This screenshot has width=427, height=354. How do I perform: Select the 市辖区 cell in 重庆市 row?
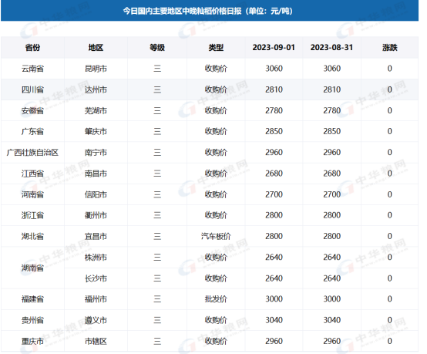coord(96,341)
